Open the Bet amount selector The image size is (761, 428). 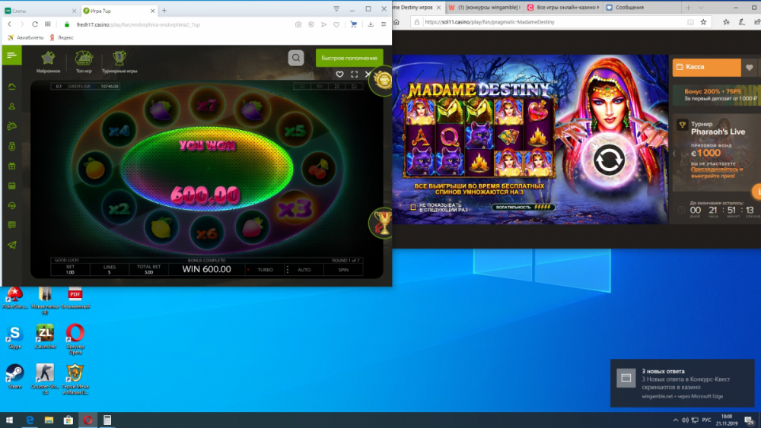pyautogui.click(x=70, y=269)
